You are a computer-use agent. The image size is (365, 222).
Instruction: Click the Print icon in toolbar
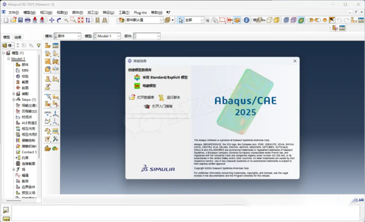[x=28, y=20]
